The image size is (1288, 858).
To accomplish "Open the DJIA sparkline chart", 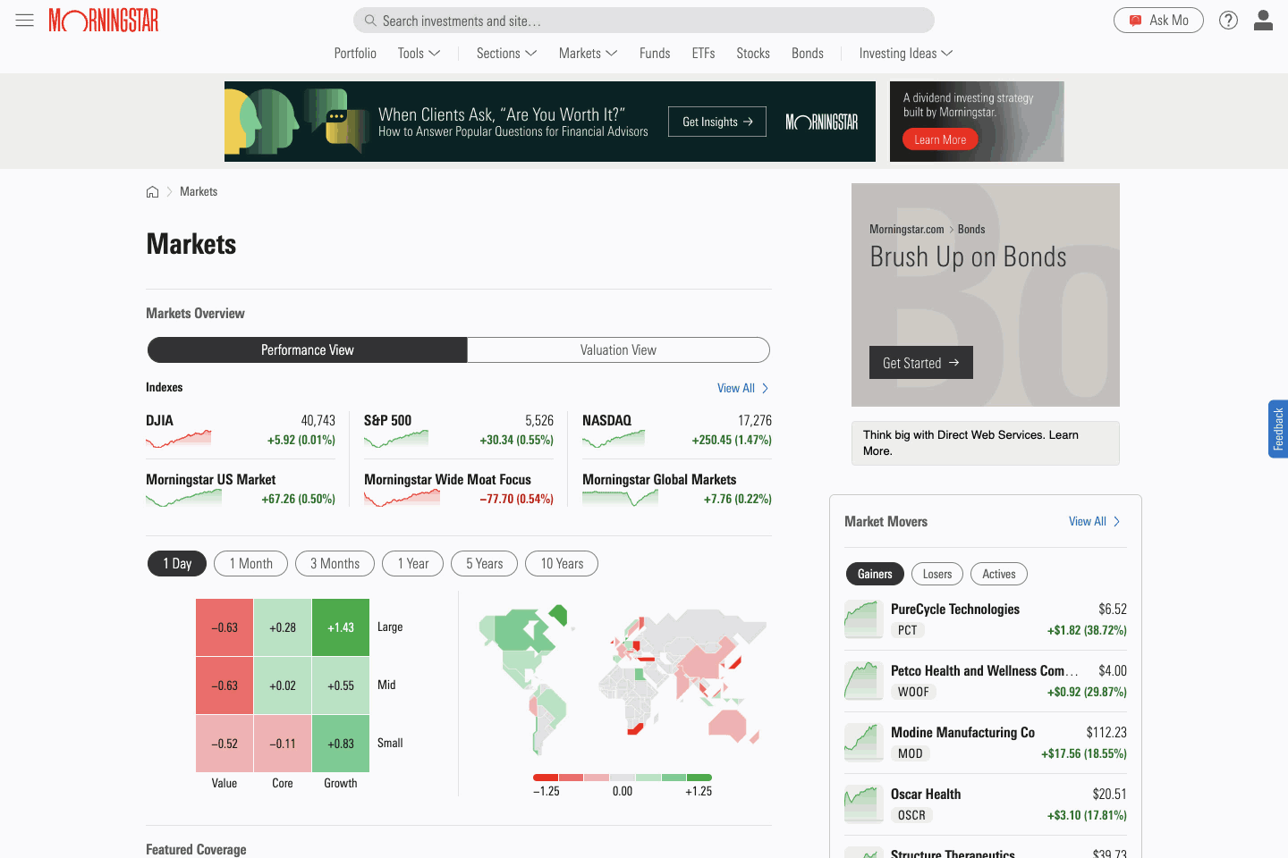I will (x=179, y=439).
